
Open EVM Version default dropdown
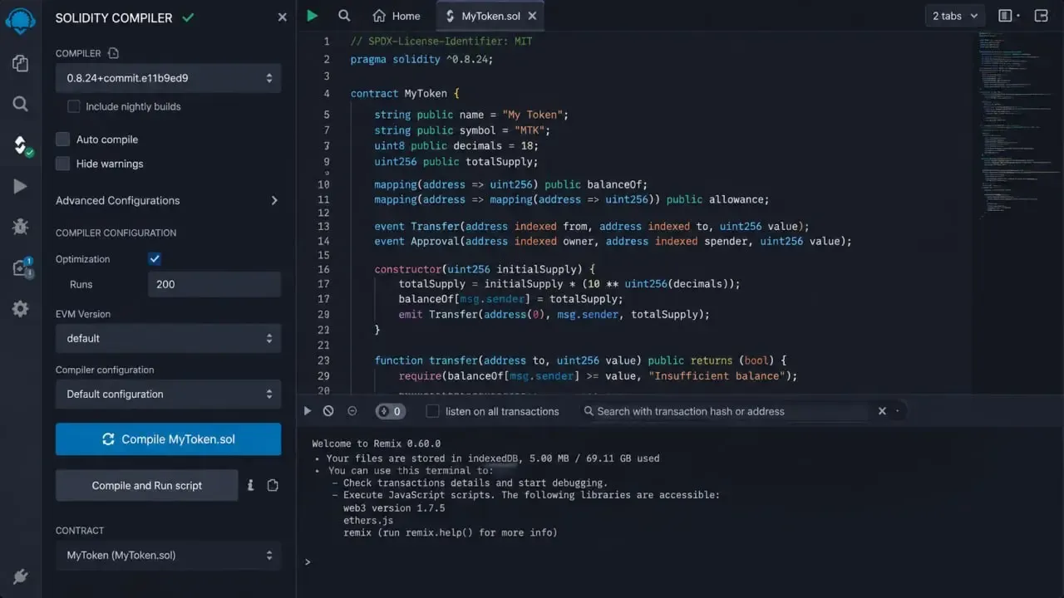[168, 338]
